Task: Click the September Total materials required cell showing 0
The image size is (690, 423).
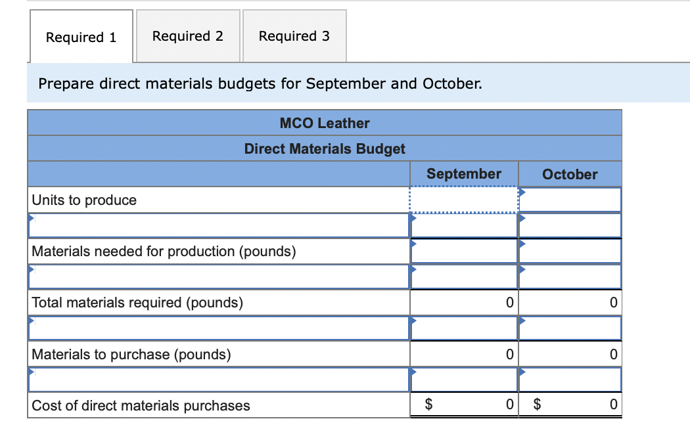Action: pos(463,302)
